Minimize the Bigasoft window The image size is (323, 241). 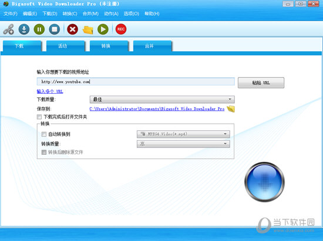tap(288, 4)
